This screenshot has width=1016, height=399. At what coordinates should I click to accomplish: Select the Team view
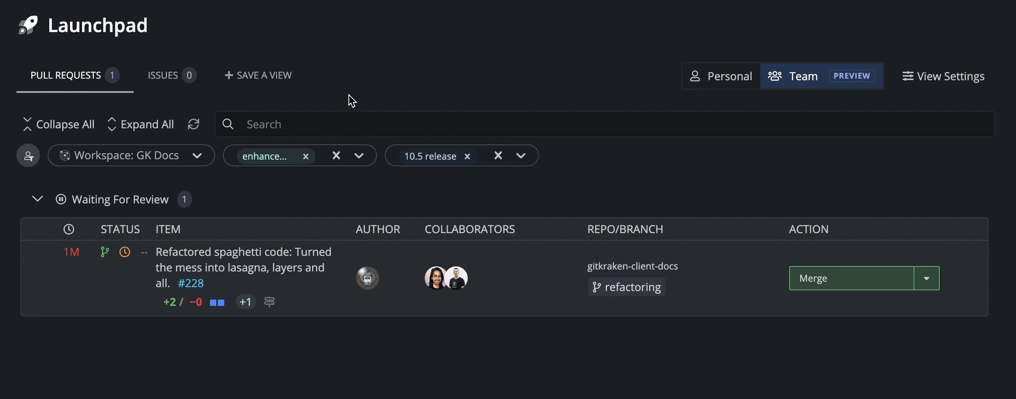point(822,76)
